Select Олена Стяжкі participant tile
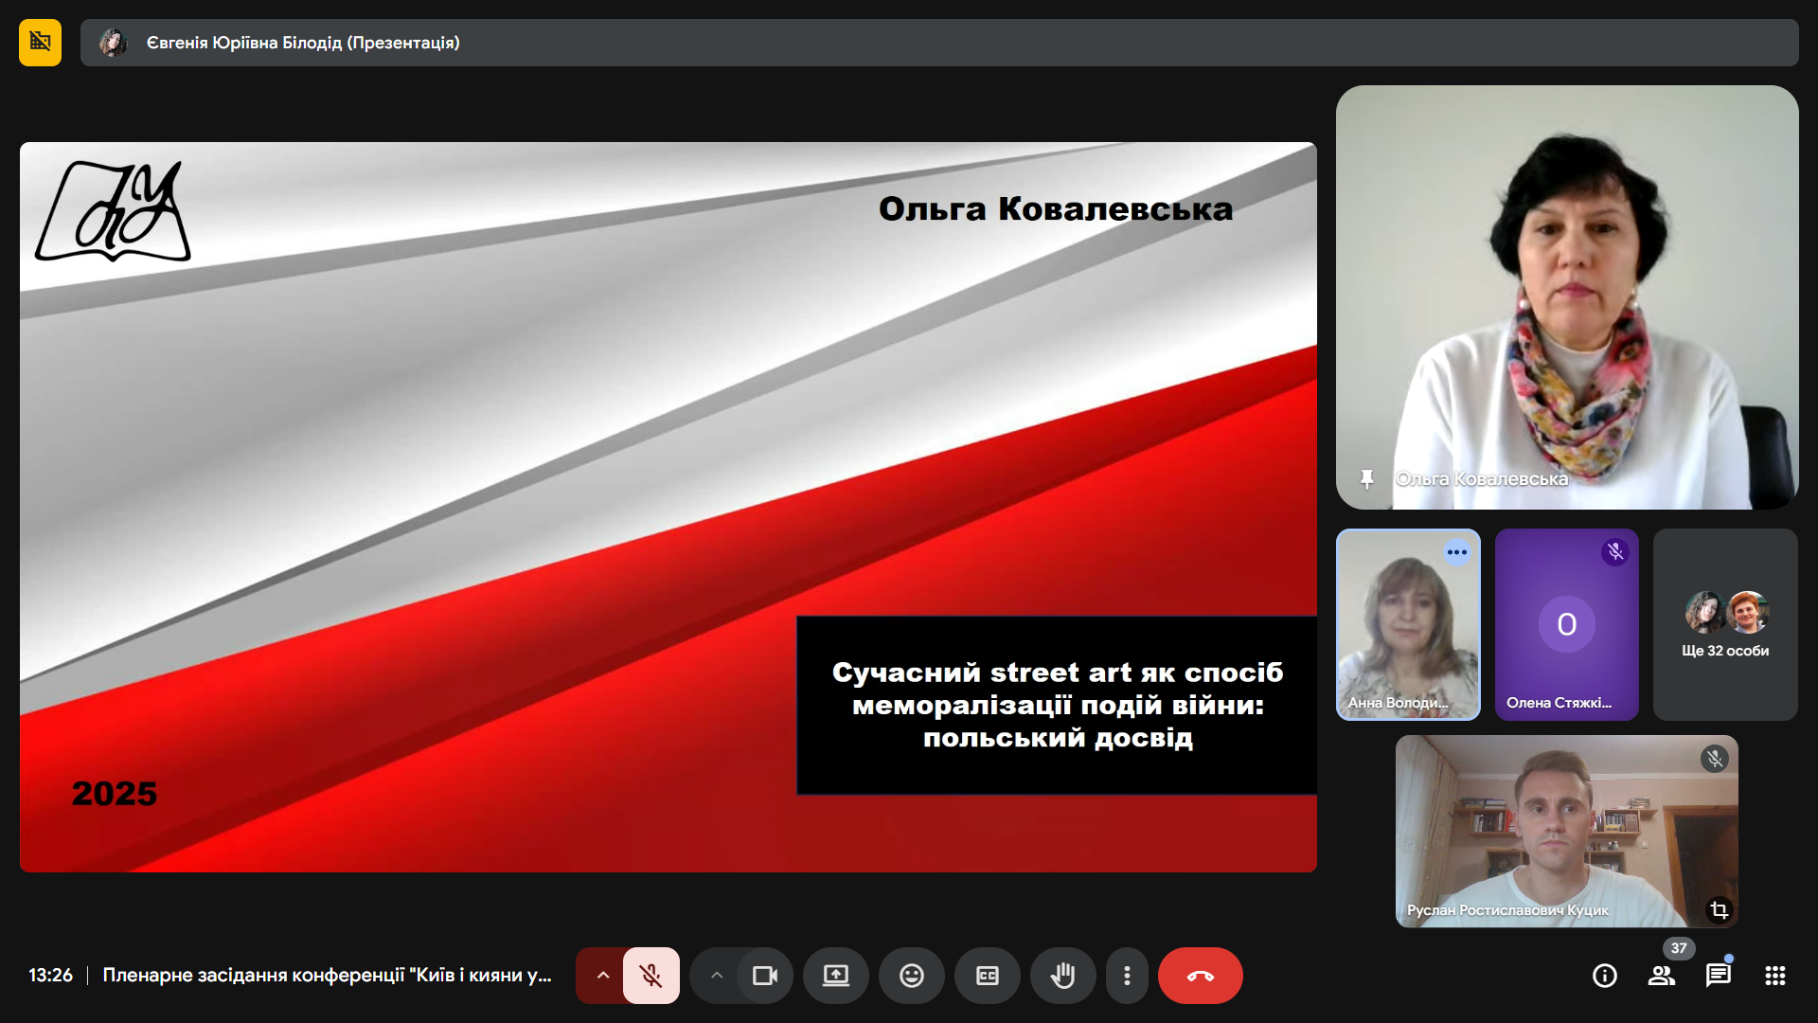 (1566, 625)
